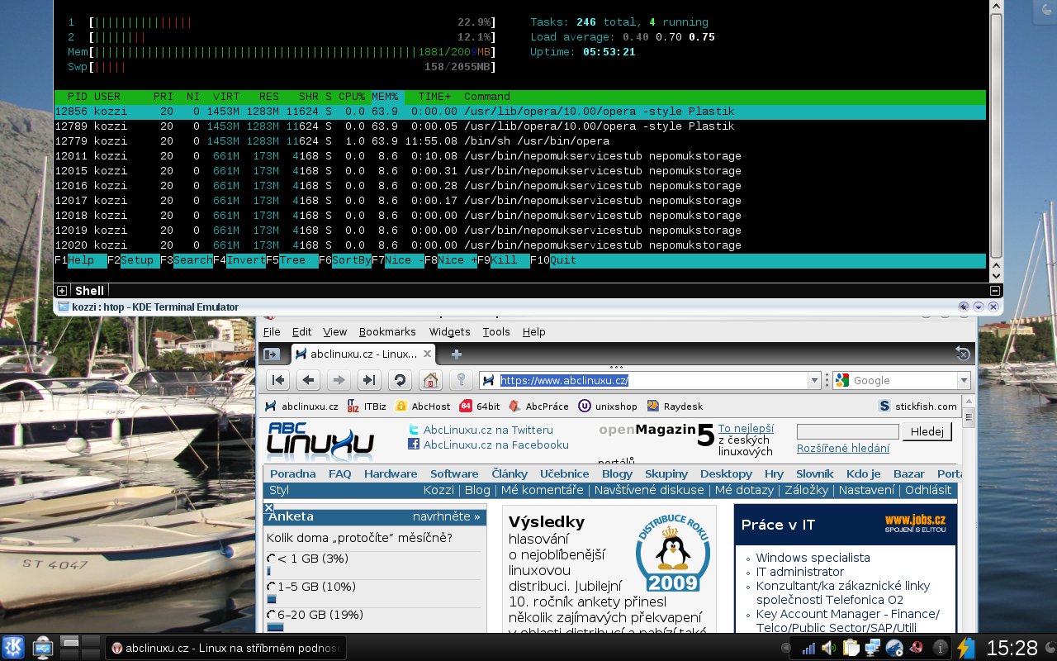Screen dimensions: 1057x661
Task: Close the current Konsole shell tab button
Action: [x=996, y=291]
